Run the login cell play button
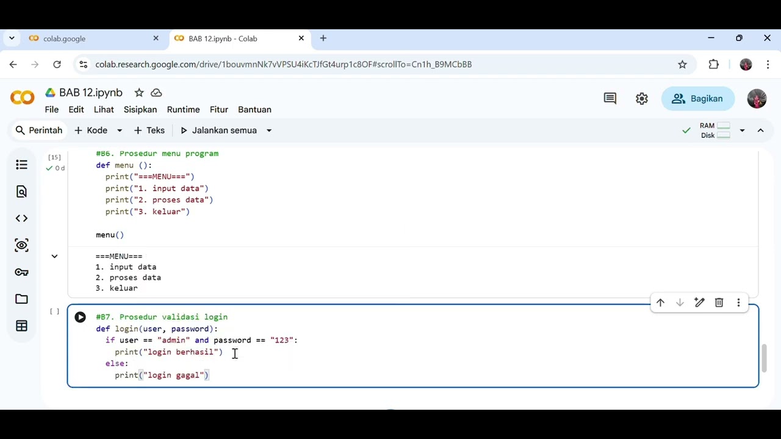The image size is (781, 439). point(80,317)
